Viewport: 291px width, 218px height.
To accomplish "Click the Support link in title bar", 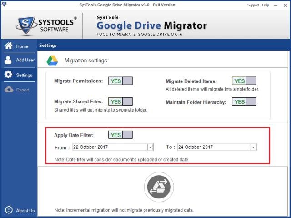I will [x=253, y=5].
